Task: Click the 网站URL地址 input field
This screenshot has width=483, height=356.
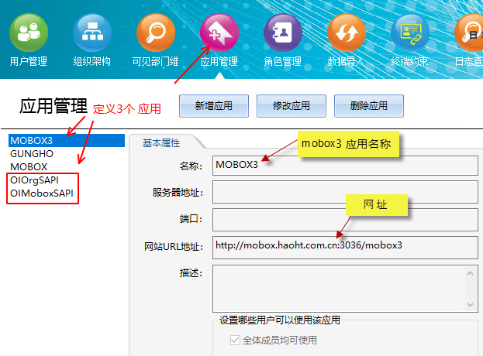Action: 345,246
